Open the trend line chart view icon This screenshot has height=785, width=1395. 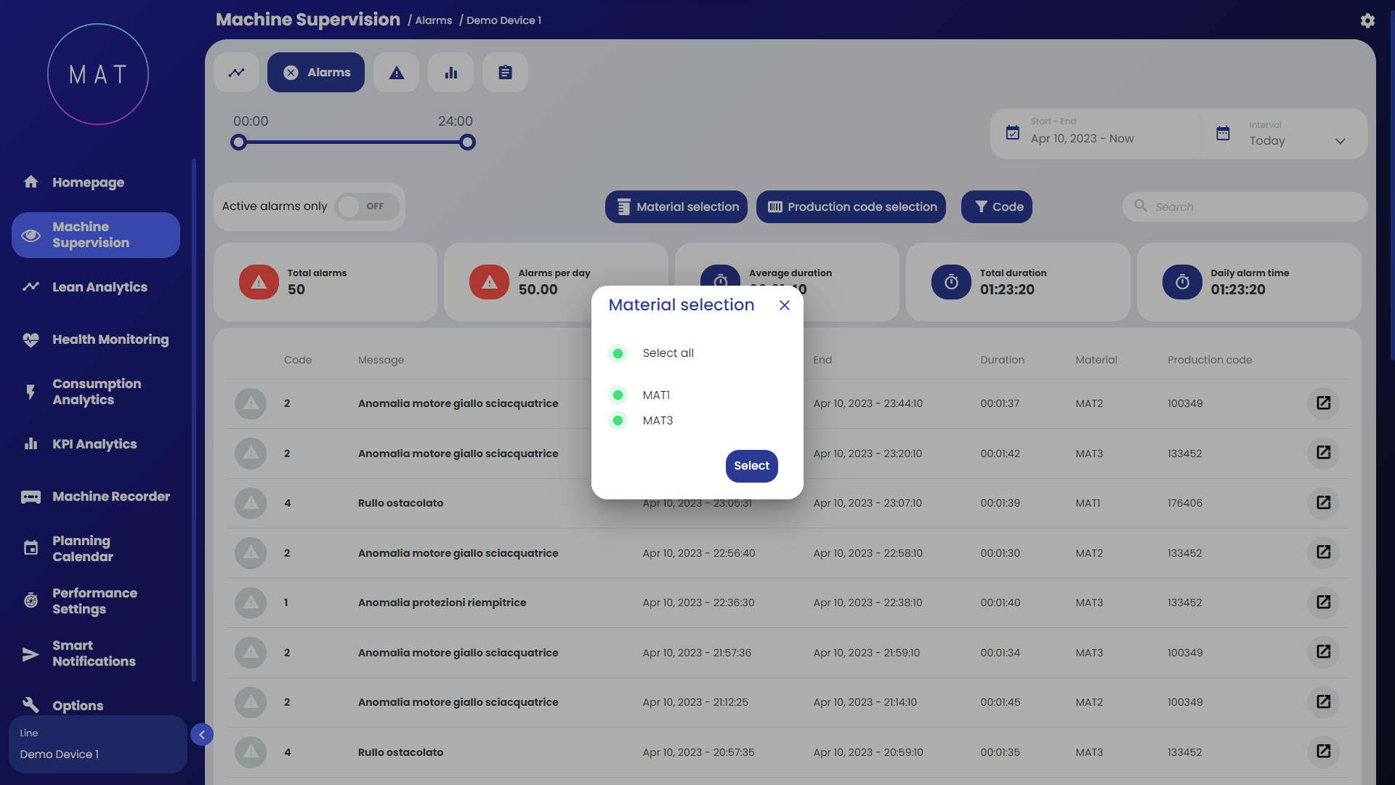pyautogui.click(x=236, y=73)
